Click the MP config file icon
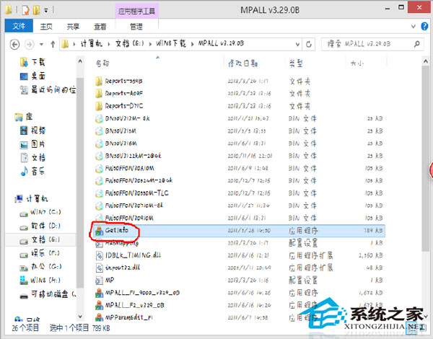433x339 pixels. coord(99,281)
